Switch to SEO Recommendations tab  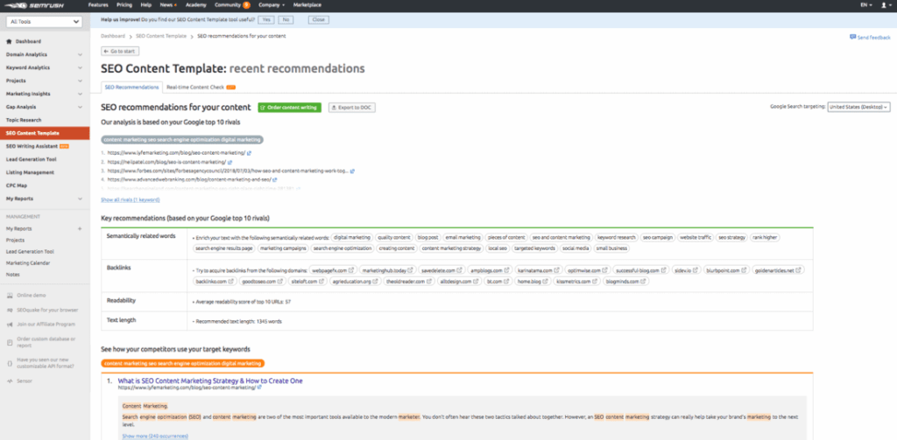pos(131,87)
